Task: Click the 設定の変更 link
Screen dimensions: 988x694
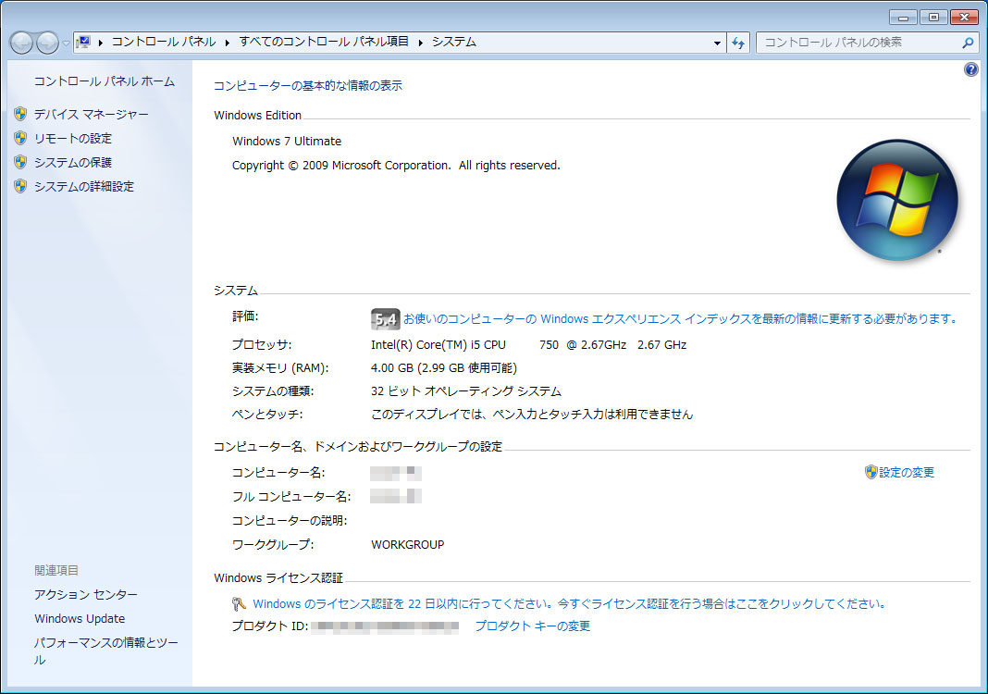Action: [x=906, y=472]
